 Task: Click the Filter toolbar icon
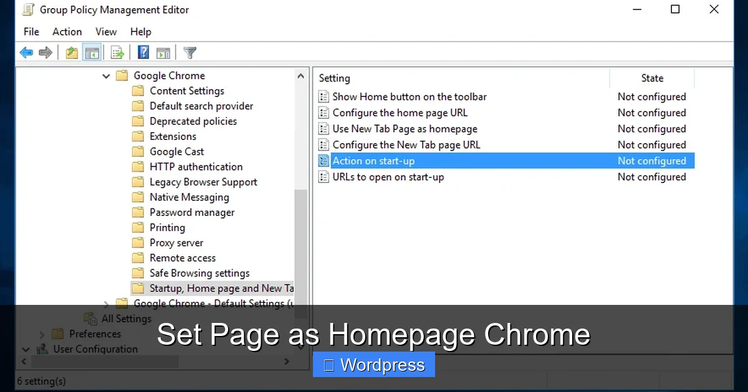point(189,52)
